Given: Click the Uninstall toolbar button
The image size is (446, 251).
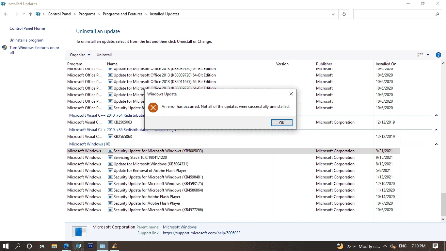Looking at the screenshot, I should (104, 55).
